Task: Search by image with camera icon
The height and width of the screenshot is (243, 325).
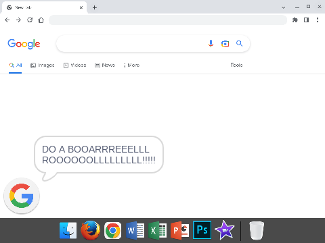Action: point(225,43)
